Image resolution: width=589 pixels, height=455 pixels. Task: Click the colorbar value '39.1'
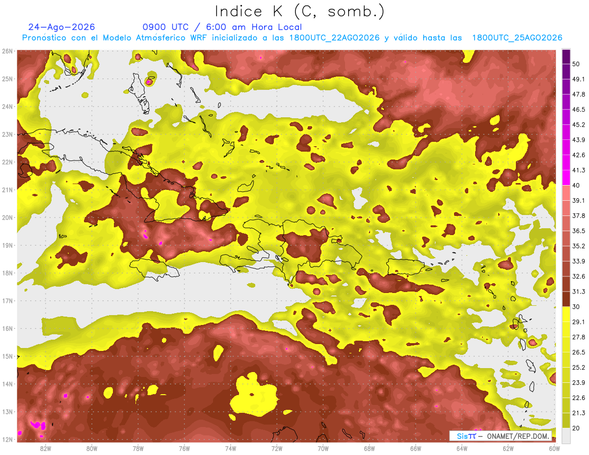(579, 200)
